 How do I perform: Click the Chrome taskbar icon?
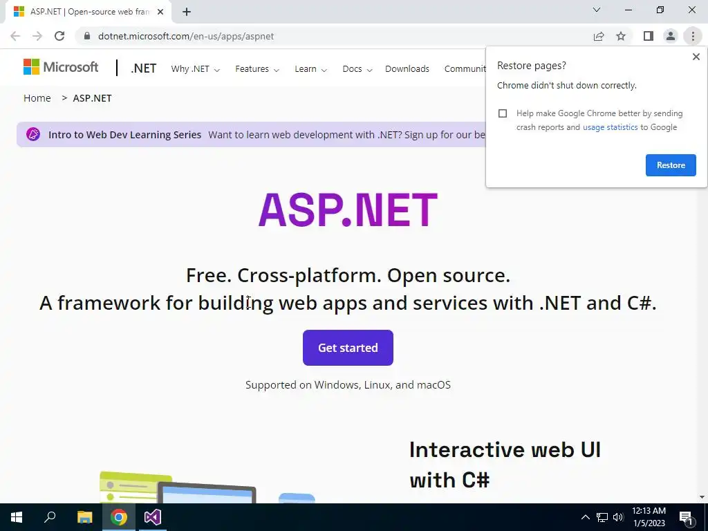point(119,517)
